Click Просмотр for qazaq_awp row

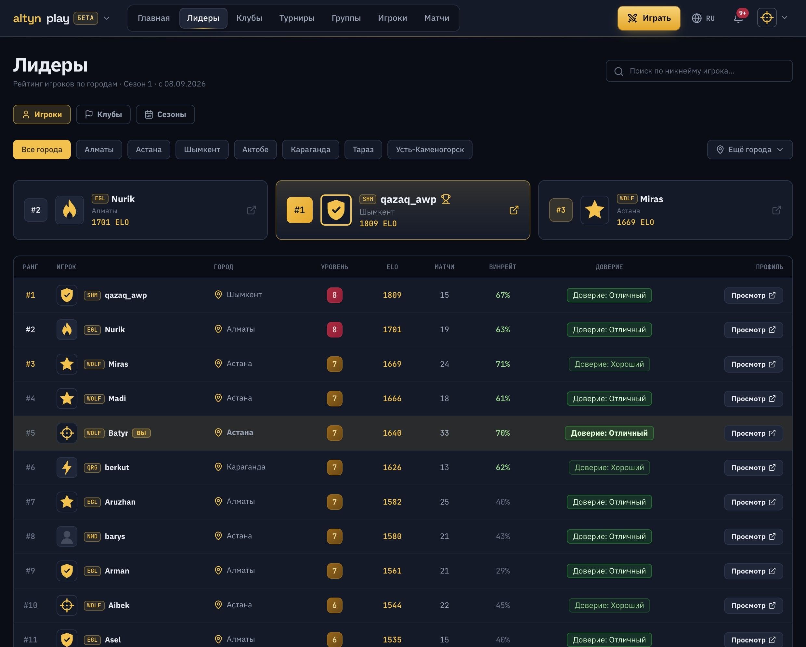753,296
